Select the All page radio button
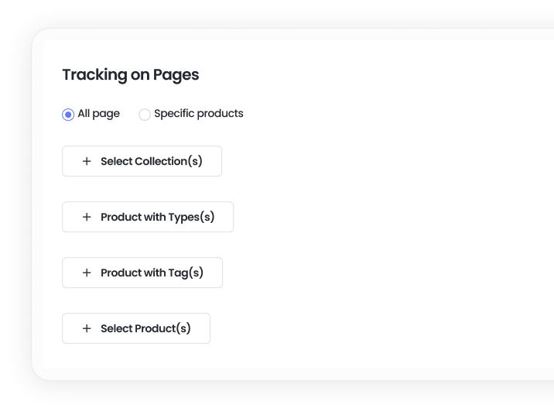This screenshot has height=415, width=554. coord(68,115)
